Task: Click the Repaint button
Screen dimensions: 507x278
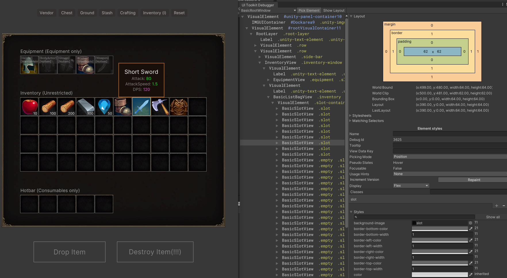Action: point(474,180)
